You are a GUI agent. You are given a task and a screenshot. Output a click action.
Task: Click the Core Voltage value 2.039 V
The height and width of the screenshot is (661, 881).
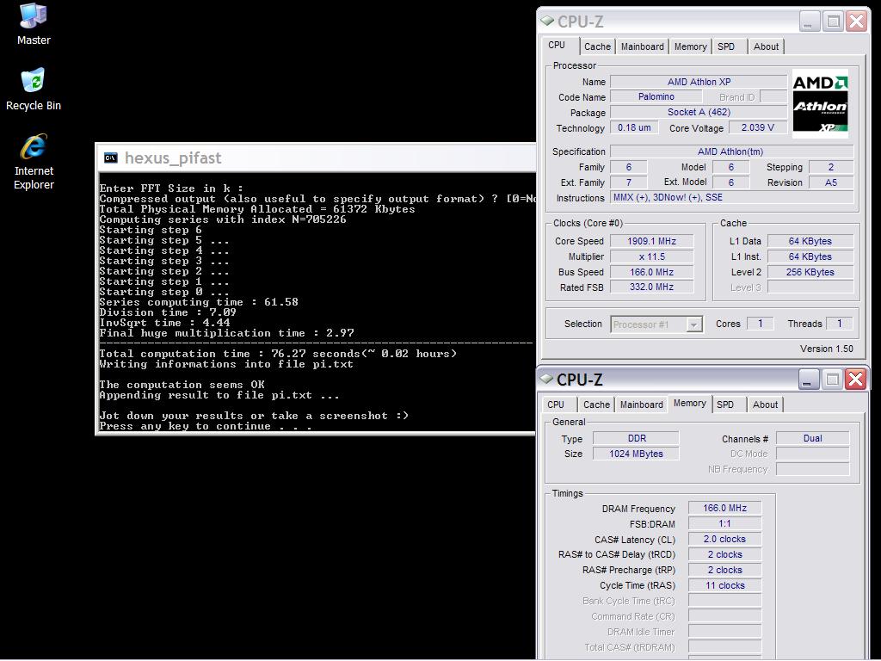[757, 127]
